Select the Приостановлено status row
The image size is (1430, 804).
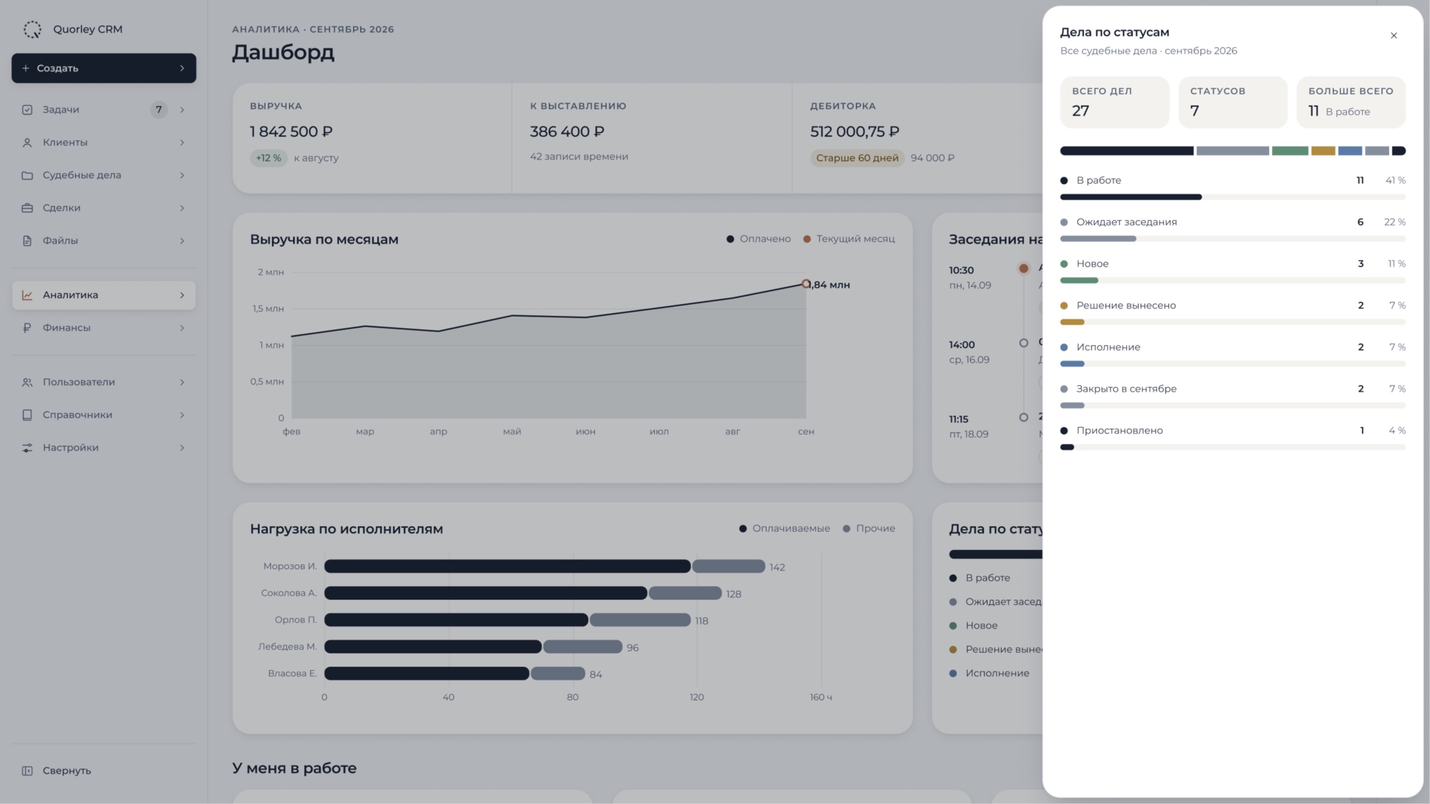click(1232, 438)
